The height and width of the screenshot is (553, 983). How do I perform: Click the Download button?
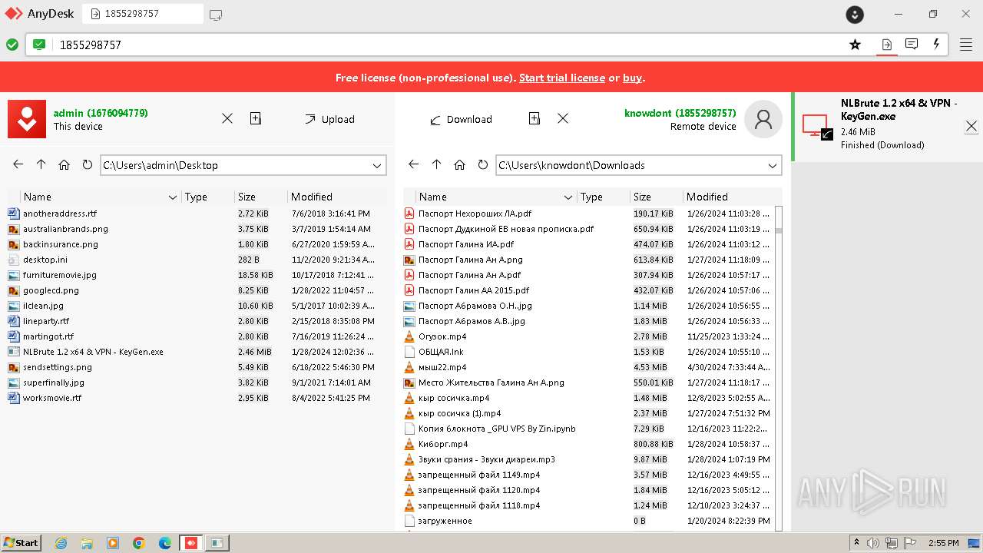click(461, 119)
